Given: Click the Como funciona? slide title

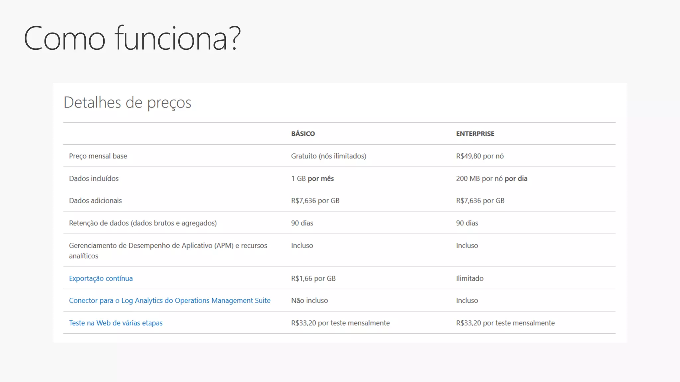Looking at the screenshot, I should click(x=132, y=38).
